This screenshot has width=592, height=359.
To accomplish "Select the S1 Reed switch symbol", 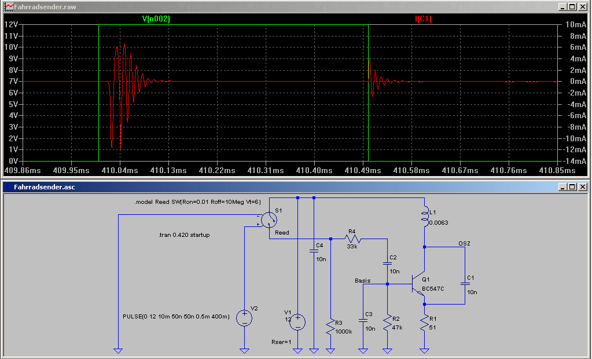I will click(269, 220).
